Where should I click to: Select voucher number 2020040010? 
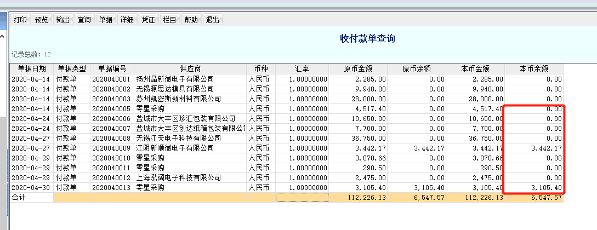[112, 158]
